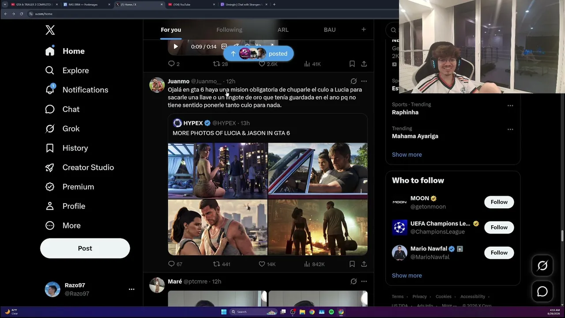The image size is (565, 318).
Task: Click the Post button
Action: (85, 248)
